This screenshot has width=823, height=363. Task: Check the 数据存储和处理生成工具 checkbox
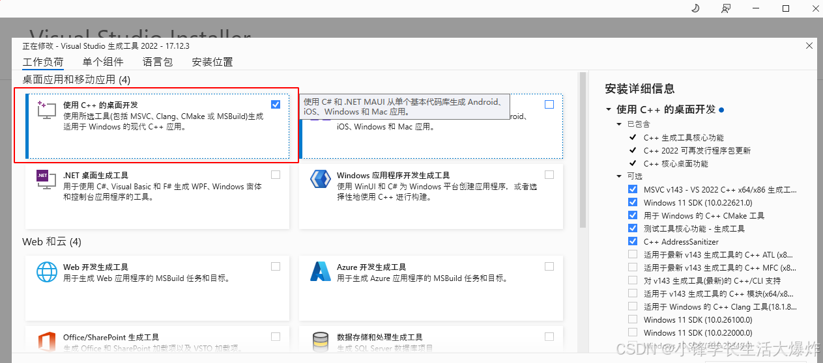click(549, 336)
